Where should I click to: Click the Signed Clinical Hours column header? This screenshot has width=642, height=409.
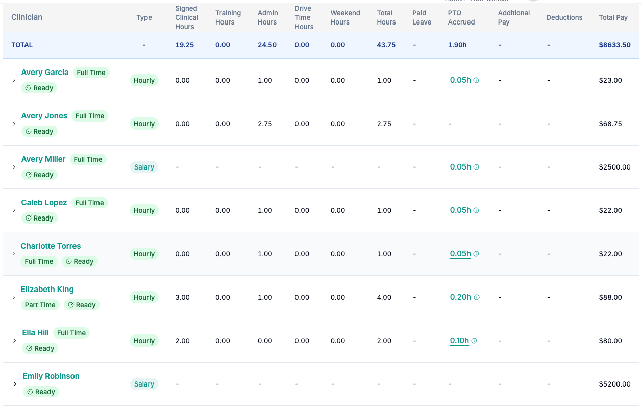tap(186, 17)
